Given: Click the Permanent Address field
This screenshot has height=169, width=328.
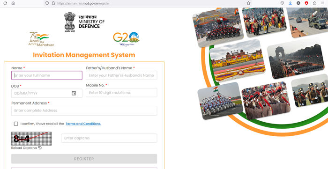Looking at the screenshot, I should (84, 110).
